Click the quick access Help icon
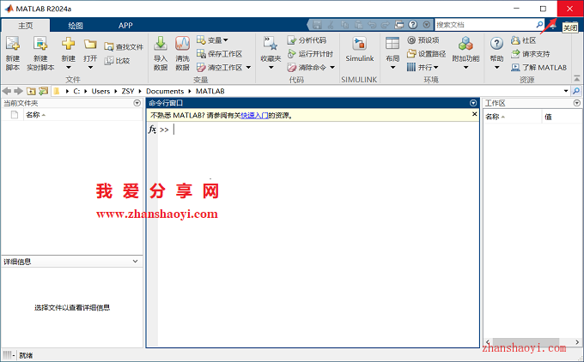The height and width of the screenshot is (362, 584). pyautogui.click(x=412, y=25)
